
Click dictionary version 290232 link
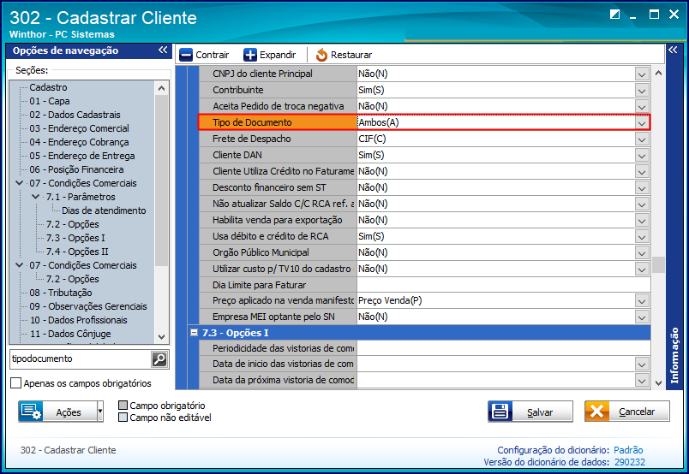point(630,462)
